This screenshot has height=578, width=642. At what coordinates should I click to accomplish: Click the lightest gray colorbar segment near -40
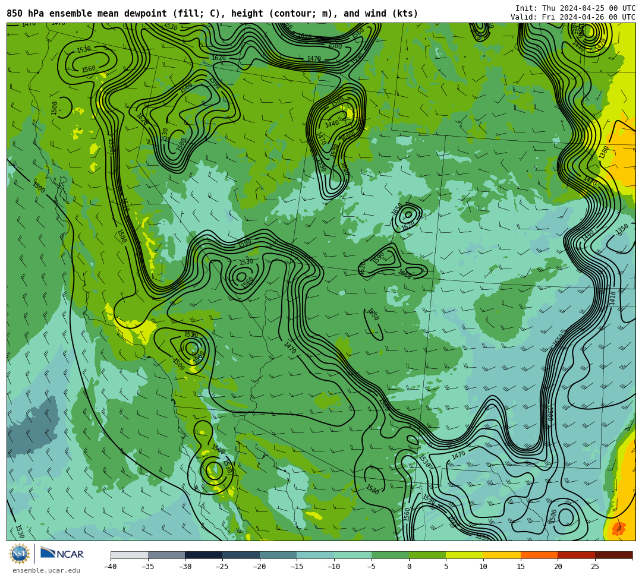[x=130, y=555]
